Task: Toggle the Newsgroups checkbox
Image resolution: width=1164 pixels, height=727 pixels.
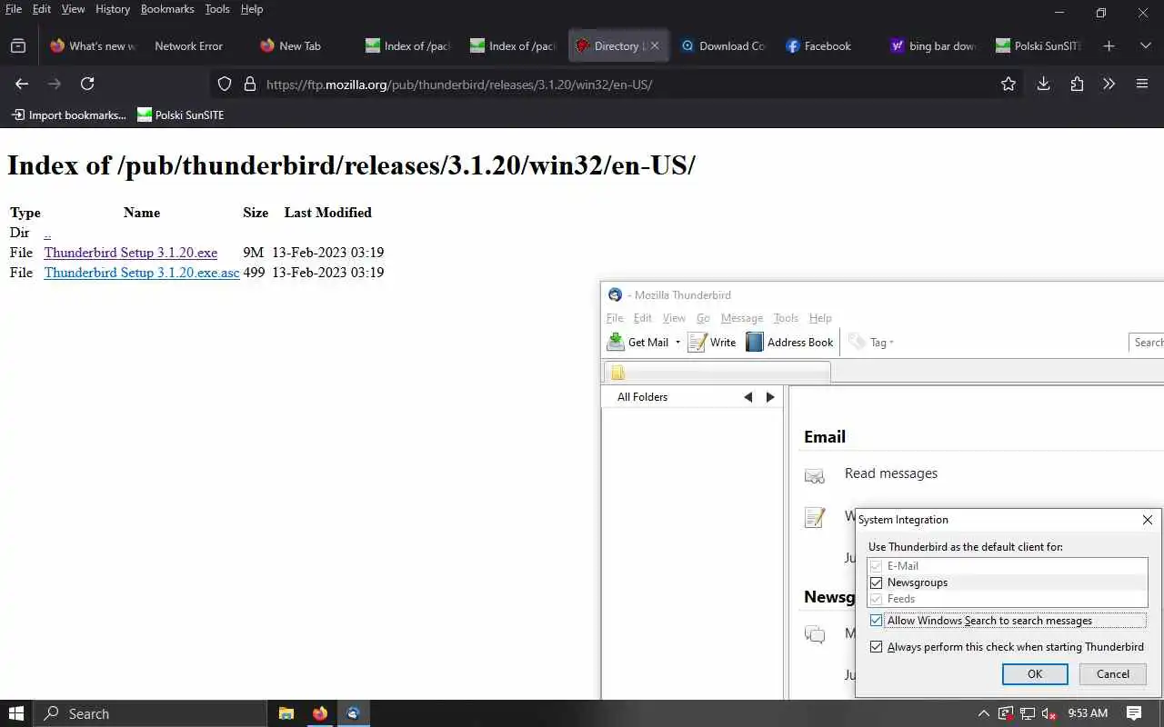Action: [x=877, y=583]
